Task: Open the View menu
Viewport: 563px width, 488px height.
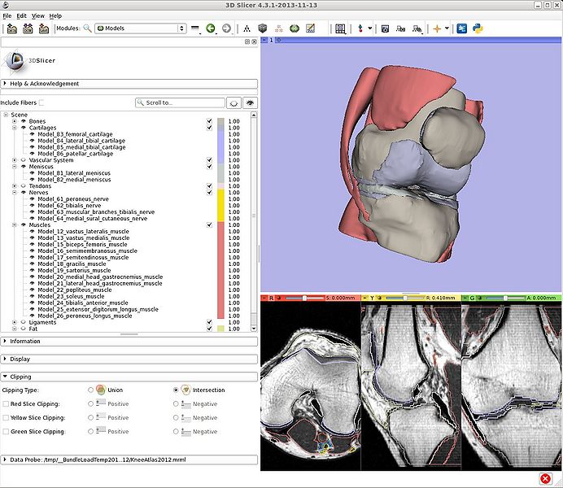Action: click(38, 15)
